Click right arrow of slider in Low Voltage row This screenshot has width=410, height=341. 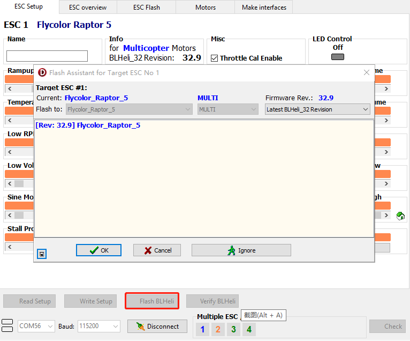point(386,183)
